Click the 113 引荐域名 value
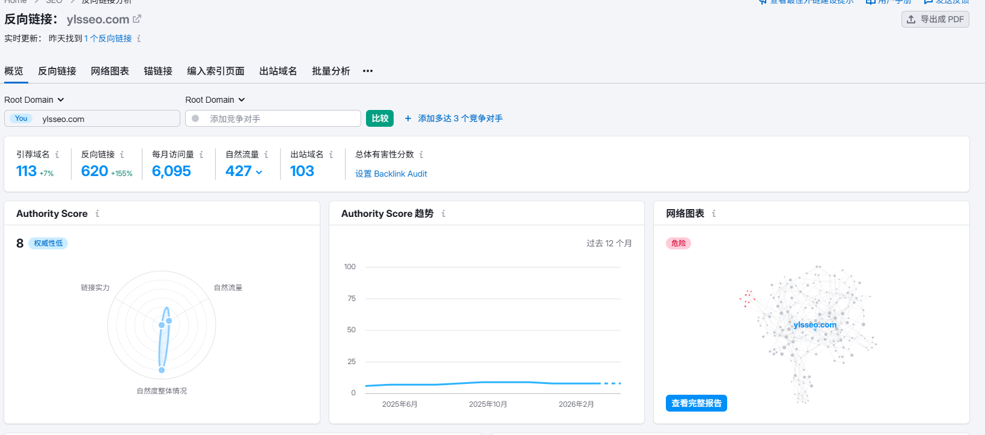The width and height of the screenshot is (985, 435). click(26, 171)
